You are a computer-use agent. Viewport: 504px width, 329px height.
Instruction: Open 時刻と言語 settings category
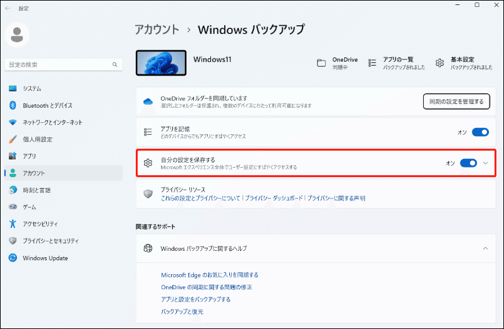click(x=64, y=190)
